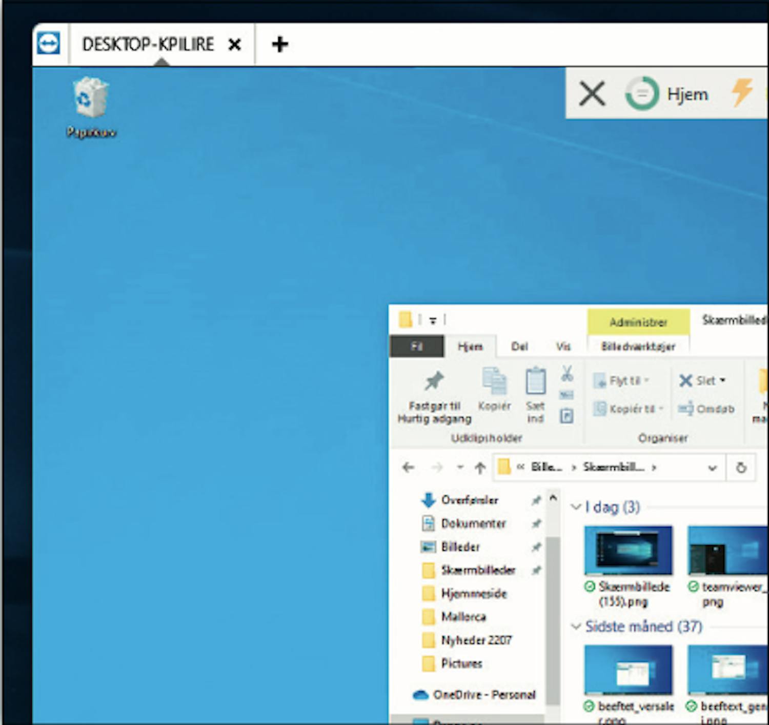
Task: Click the scissors cut icon
Action: click(566, 373)
